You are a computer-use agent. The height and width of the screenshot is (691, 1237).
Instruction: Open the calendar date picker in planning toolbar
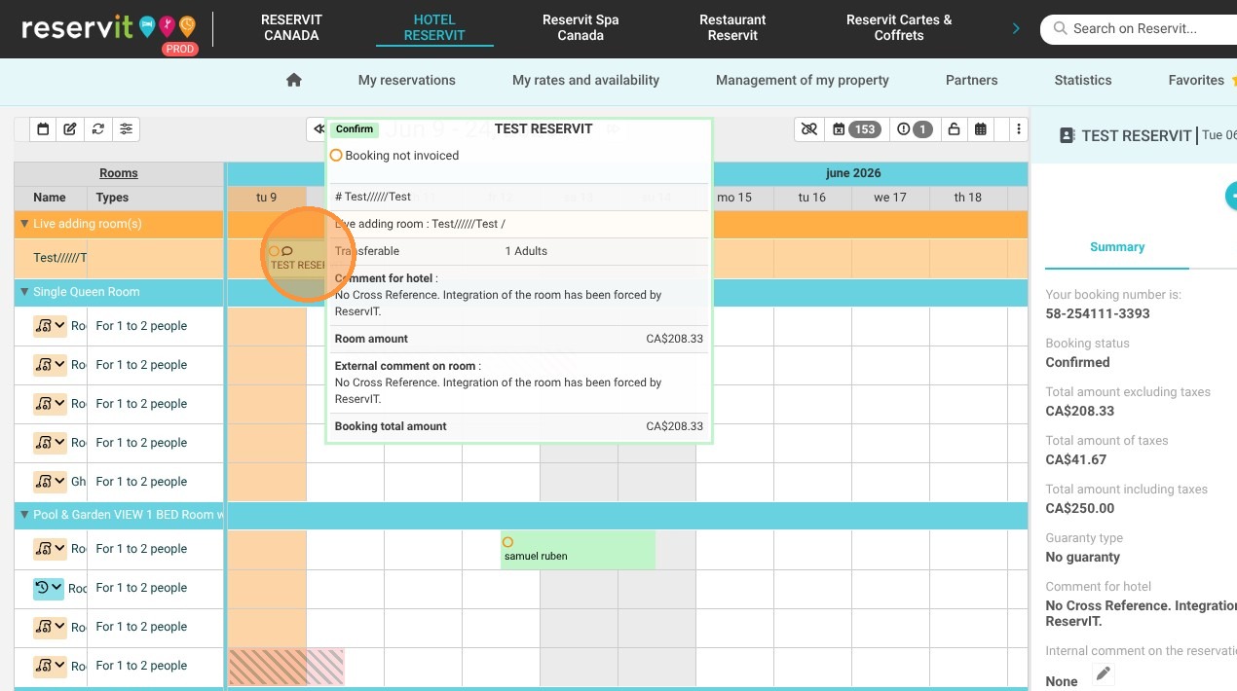click(x=43, y=128)
